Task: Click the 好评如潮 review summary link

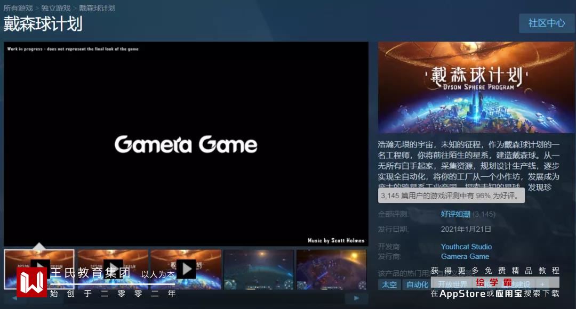Action: (455, 214)
